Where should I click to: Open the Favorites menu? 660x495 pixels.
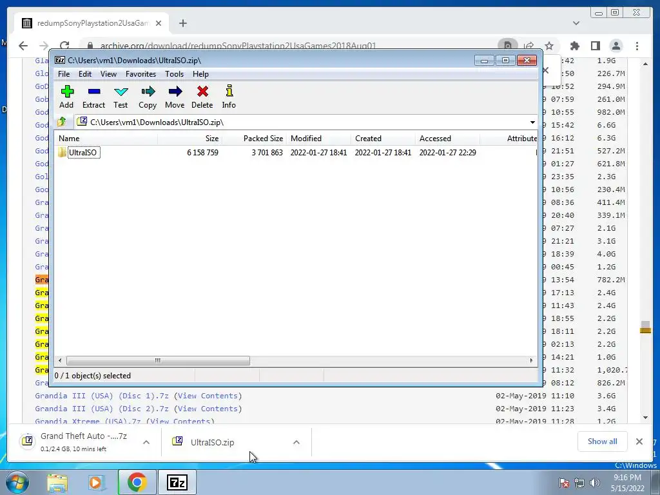141,74
